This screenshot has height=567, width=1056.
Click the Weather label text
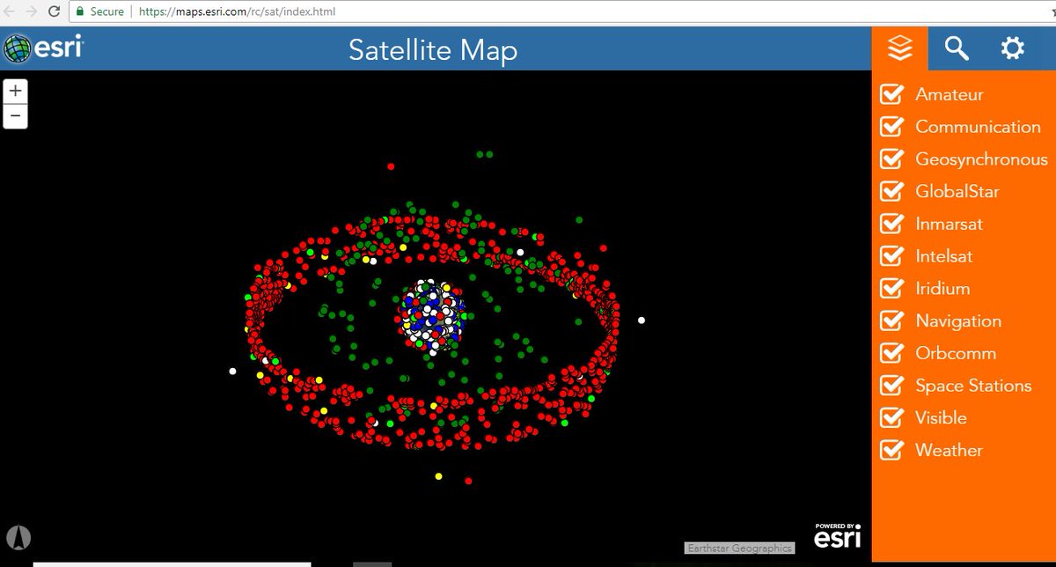pyautogui.click(x=949, y=450)
